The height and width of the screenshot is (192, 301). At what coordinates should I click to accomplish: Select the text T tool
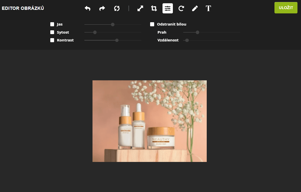pos(208,8)
